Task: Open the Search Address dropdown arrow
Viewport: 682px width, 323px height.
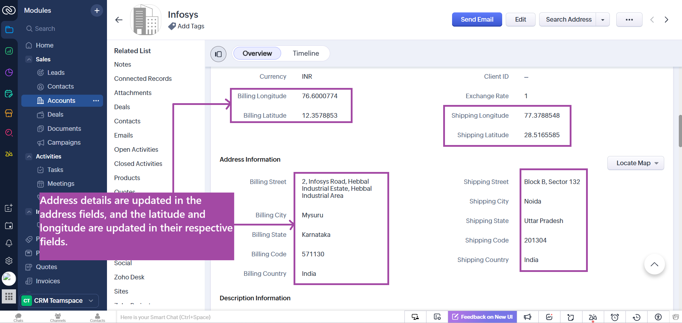Action: (x=602, y=20)
